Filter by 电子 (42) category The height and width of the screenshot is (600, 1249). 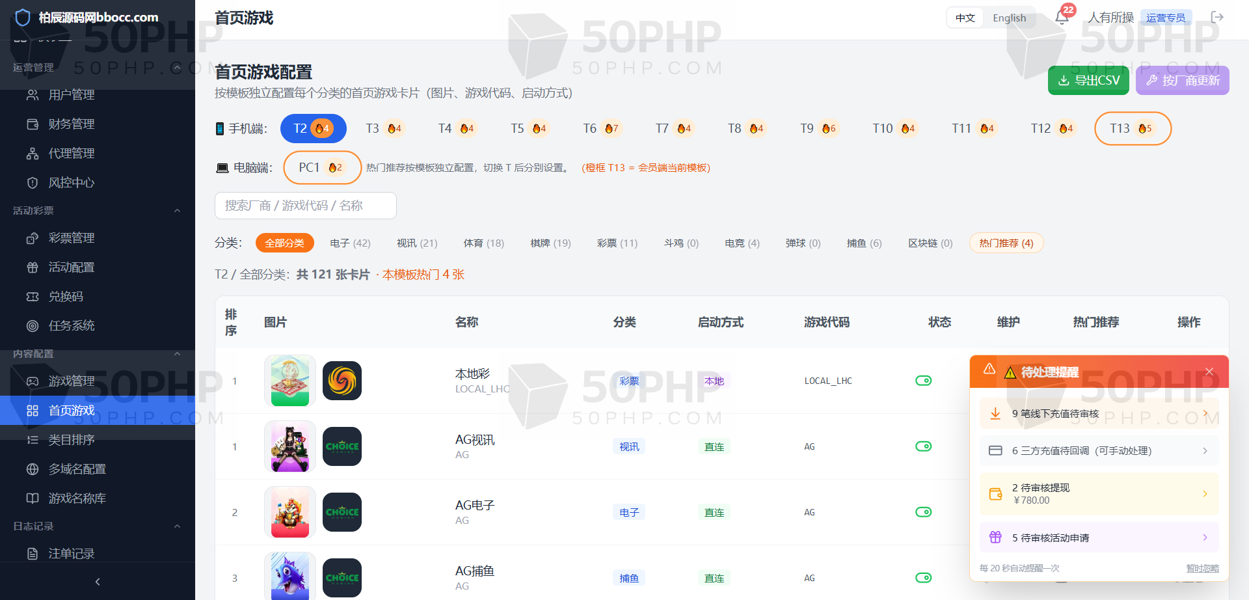pos(350,243)
